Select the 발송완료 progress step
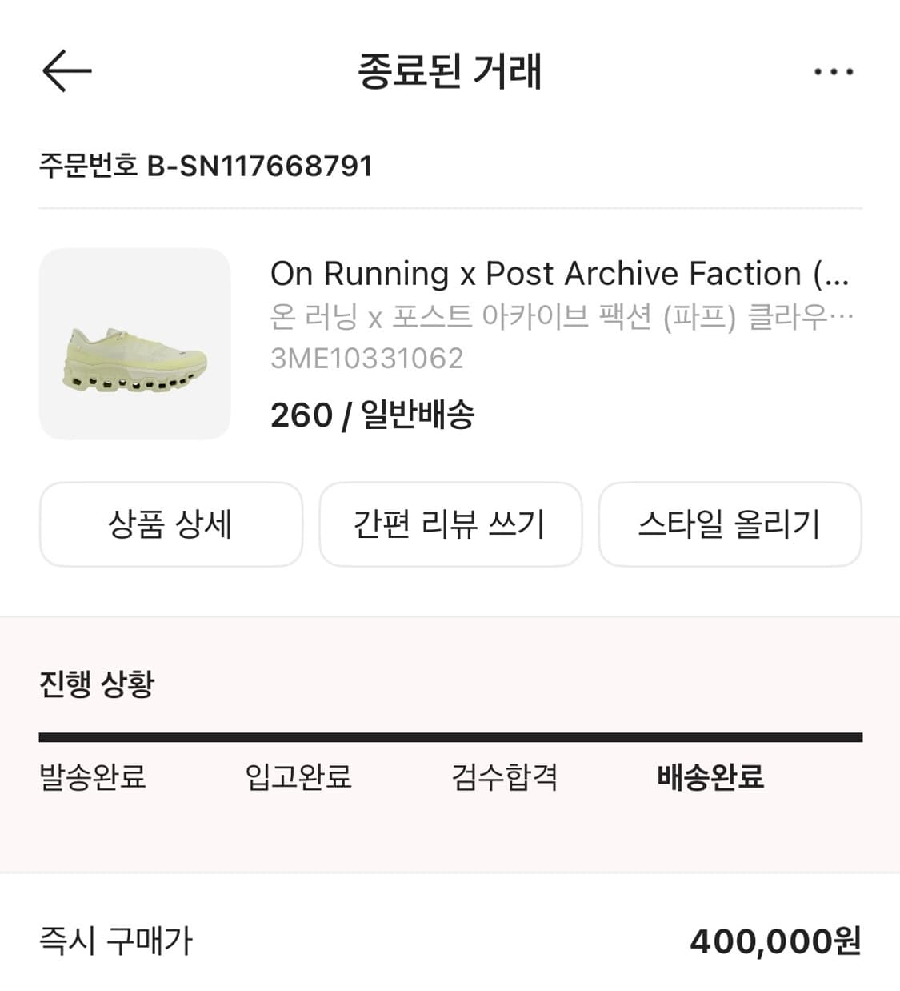The width and height of the screenshot is (900, 991). click(93, 776)
